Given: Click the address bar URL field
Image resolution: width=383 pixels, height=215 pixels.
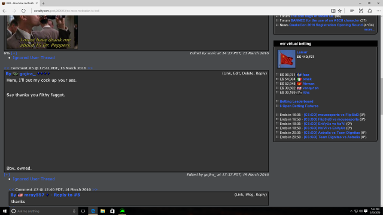Looking at the screenshot, I should pos(171,11).
